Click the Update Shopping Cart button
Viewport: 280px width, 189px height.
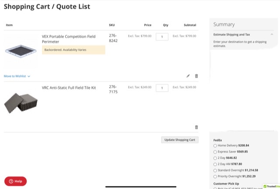[180, 140]
